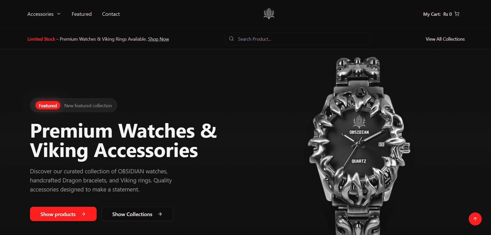Go to the Featured nav item

[x=82, y=14]
